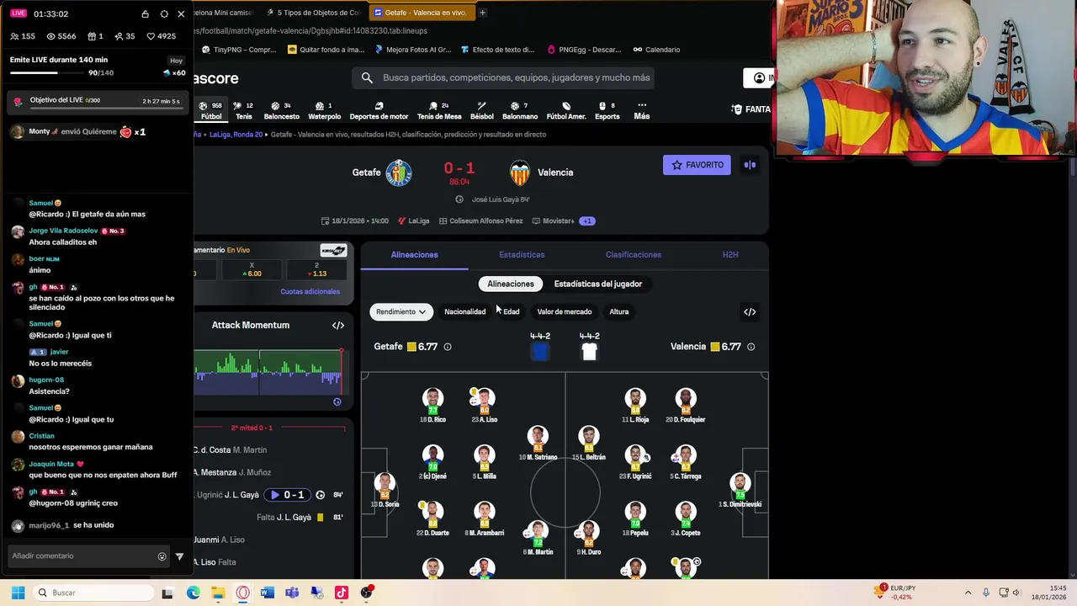Open the Alineaciones main tab

414,255
